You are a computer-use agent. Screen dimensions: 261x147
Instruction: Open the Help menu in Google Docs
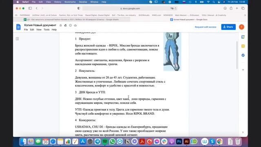54,29
